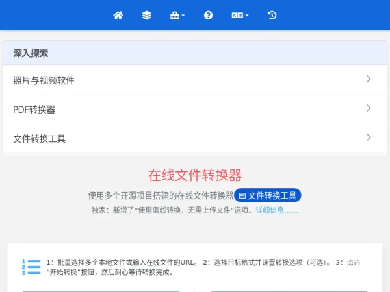Click the subtitle 使用多个开源项目搭建的在线文件转换器
Image resolution: width=390 pixels, height=292 pixels.
tap(161, 195)
